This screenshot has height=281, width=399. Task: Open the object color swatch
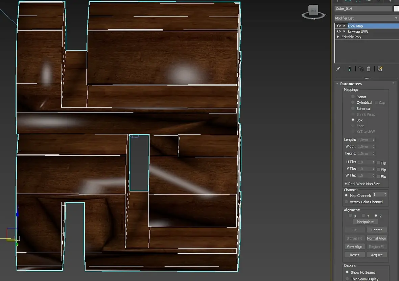point(396,9)
